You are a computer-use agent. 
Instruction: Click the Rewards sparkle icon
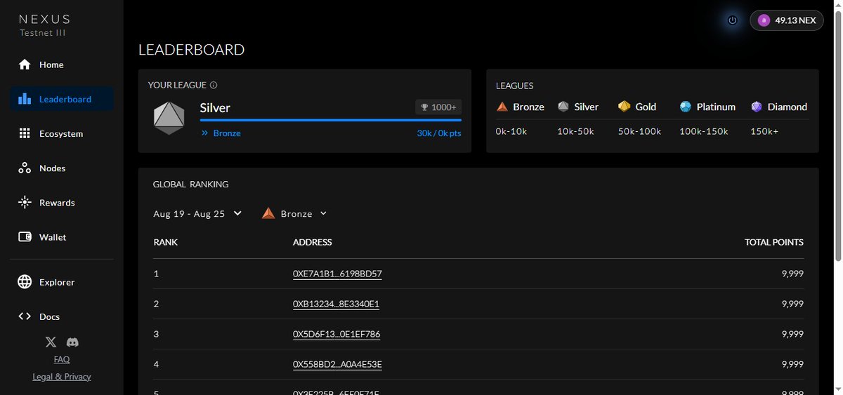point(25,203)
